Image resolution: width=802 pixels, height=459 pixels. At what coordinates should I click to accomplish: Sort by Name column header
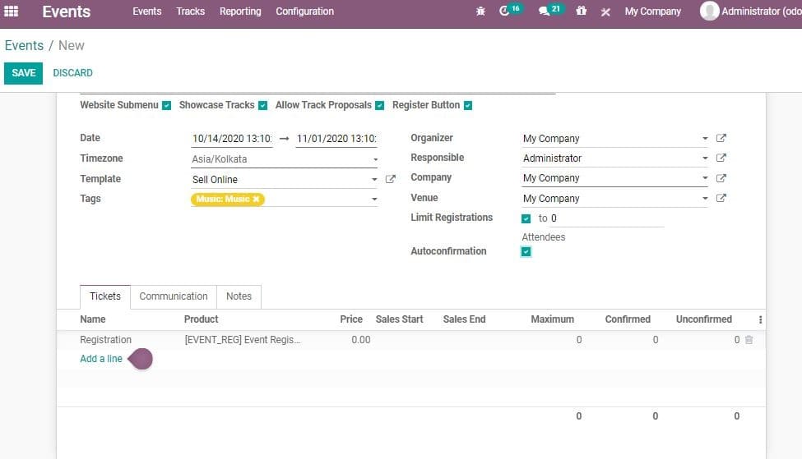coord(93,319)
